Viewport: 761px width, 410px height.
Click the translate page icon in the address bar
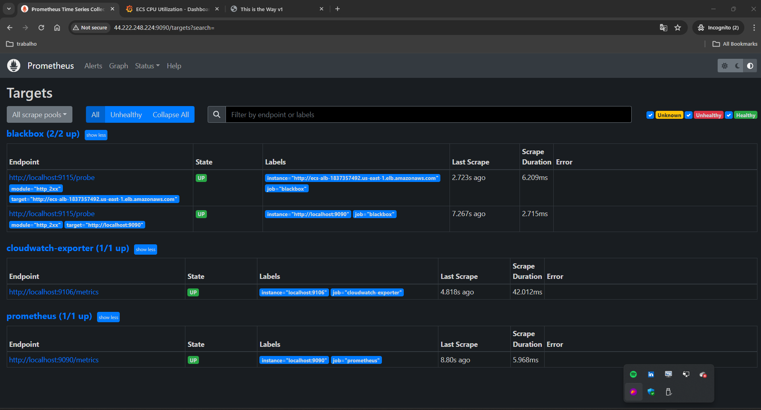(663, 27)
